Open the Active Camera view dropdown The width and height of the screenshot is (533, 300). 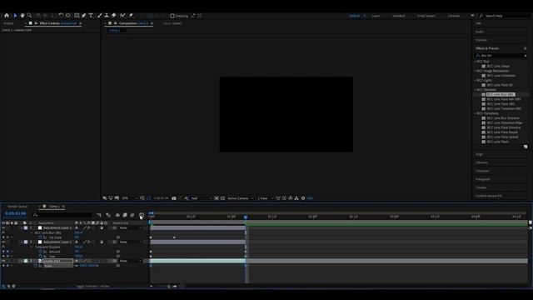tap(241, 198)
